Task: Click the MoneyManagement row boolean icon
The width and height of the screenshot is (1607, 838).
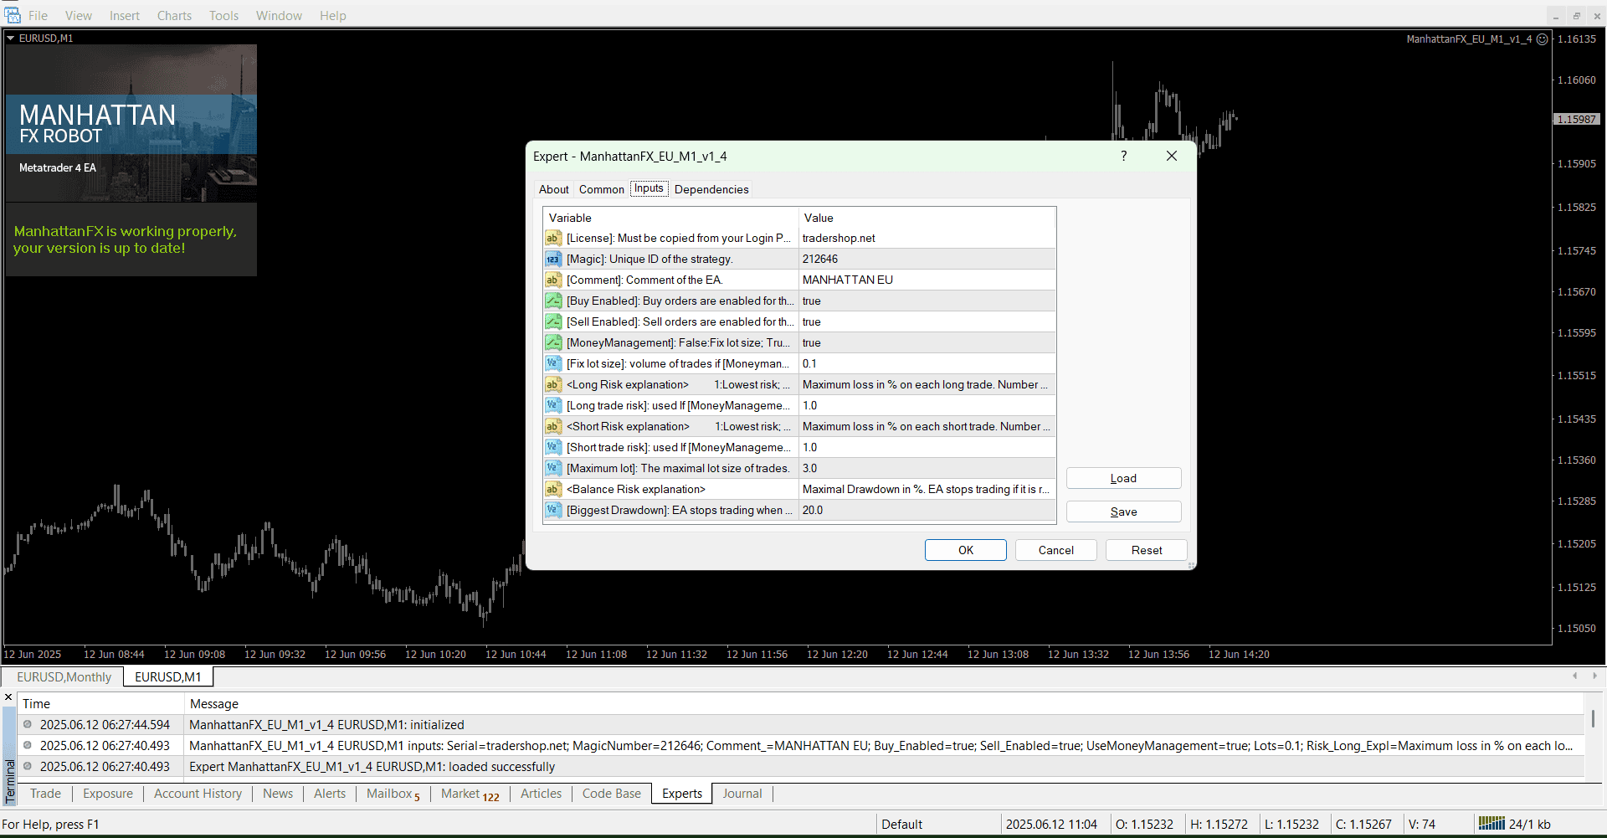Action: 553,342
